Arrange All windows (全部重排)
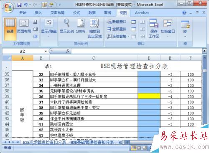This screenshot has height=153, width=209. click(x=117, y=29)
